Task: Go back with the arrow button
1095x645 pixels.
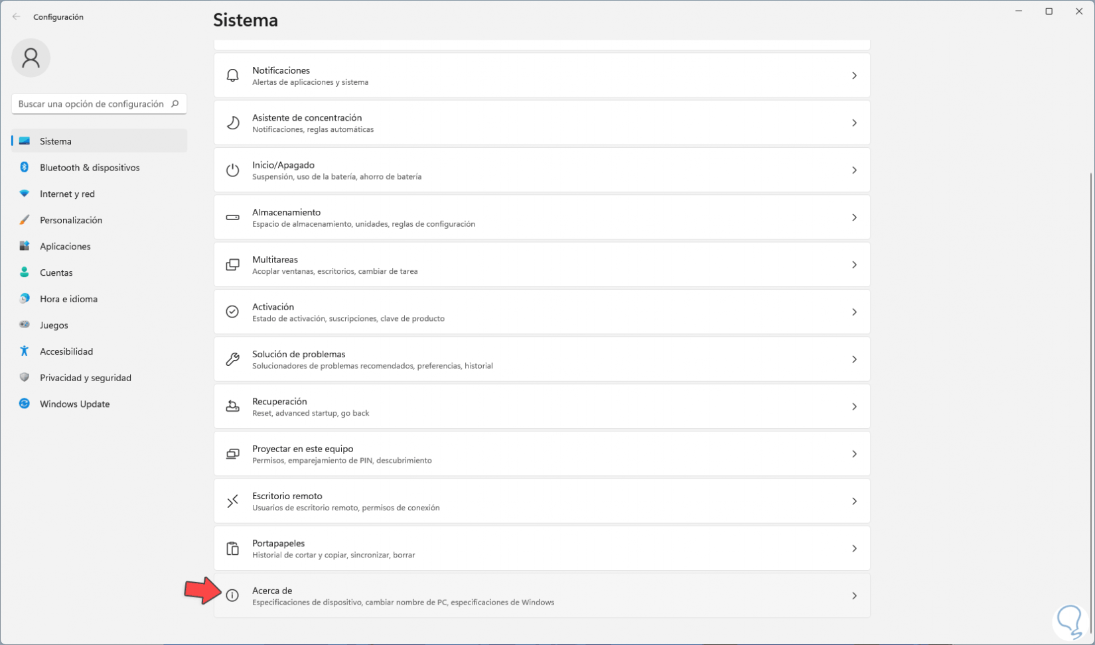Action: (x=17, y=17)
